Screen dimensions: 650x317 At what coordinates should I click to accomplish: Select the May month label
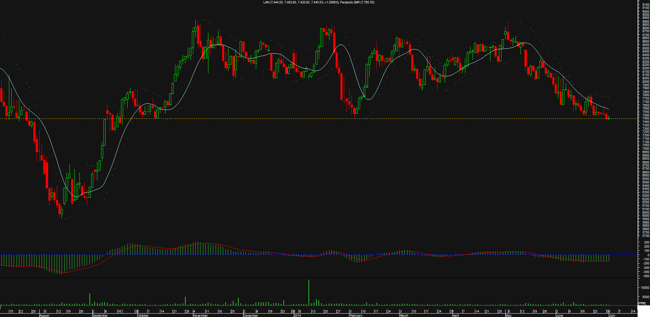point(508,315)
